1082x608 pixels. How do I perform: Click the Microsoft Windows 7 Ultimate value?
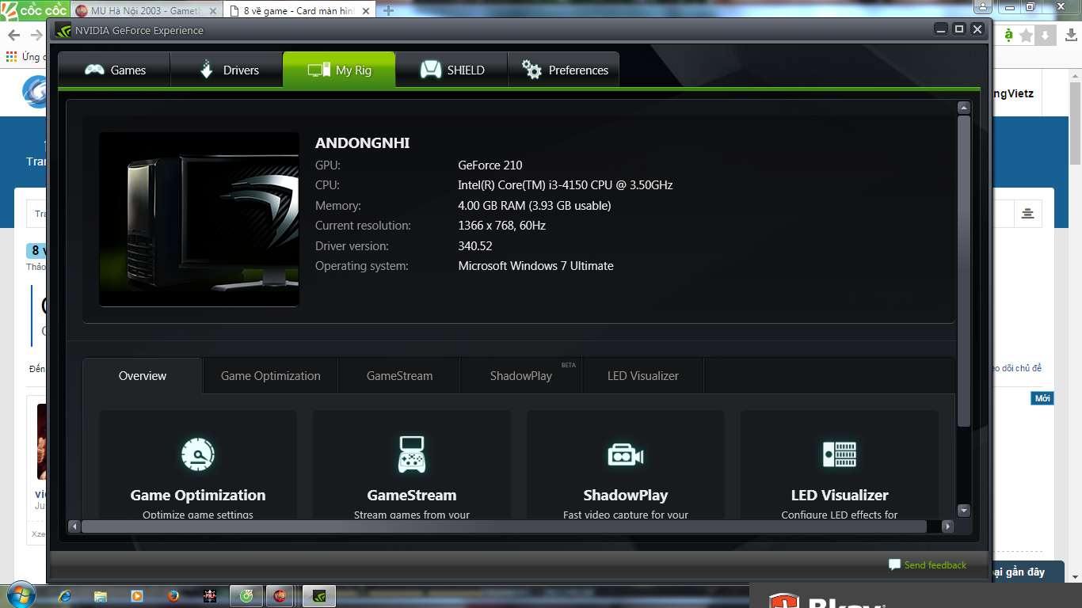(536, 266)
